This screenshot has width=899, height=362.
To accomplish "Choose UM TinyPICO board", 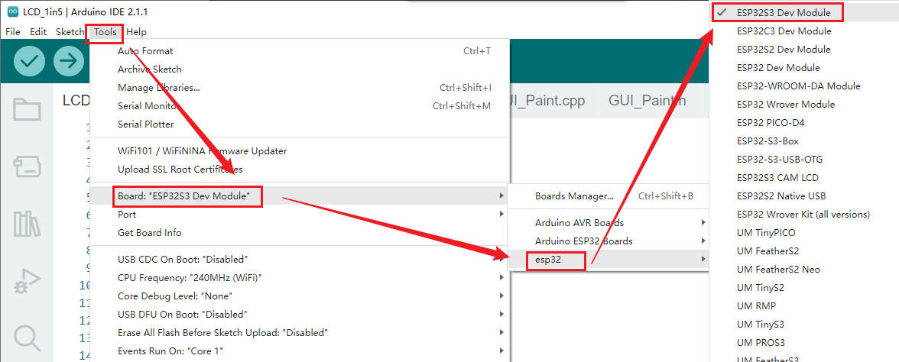I will 804,232.
